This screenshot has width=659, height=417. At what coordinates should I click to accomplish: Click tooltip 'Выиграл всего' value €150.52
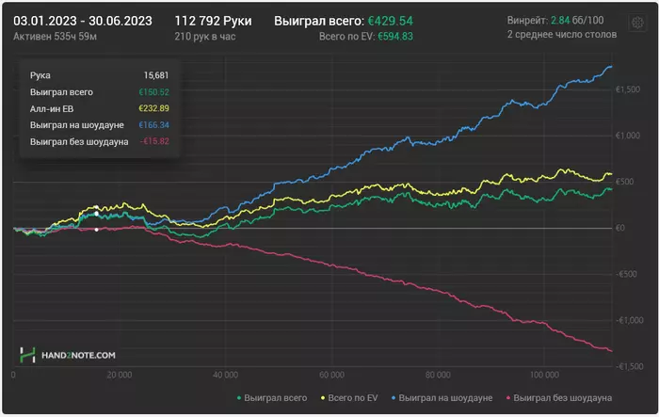pyautogui.click(x=153, y=92)
